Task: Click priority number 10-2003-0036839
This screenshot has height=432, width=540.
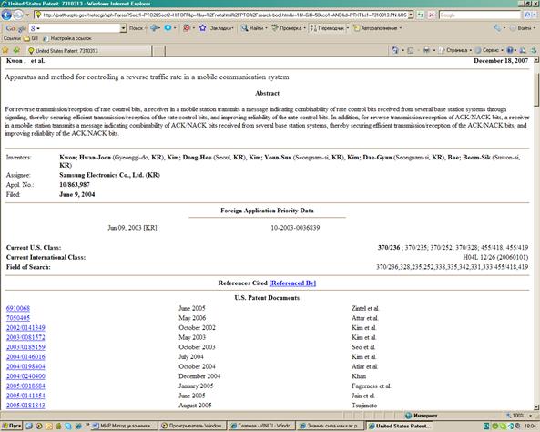Action: 295,228
